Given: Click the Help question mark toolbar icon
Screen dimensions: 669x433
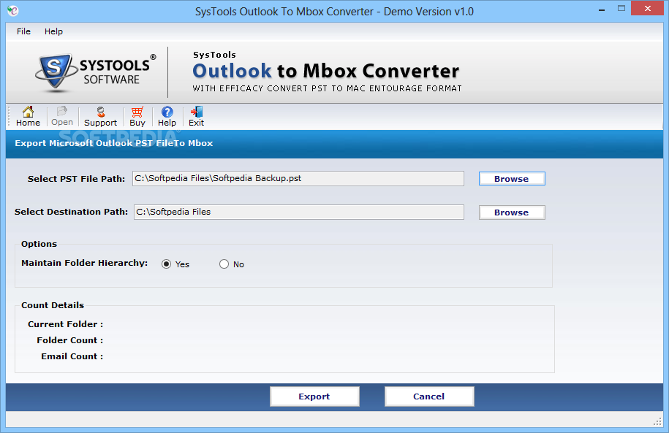Looking at the screenshot, I should point(167,116).
